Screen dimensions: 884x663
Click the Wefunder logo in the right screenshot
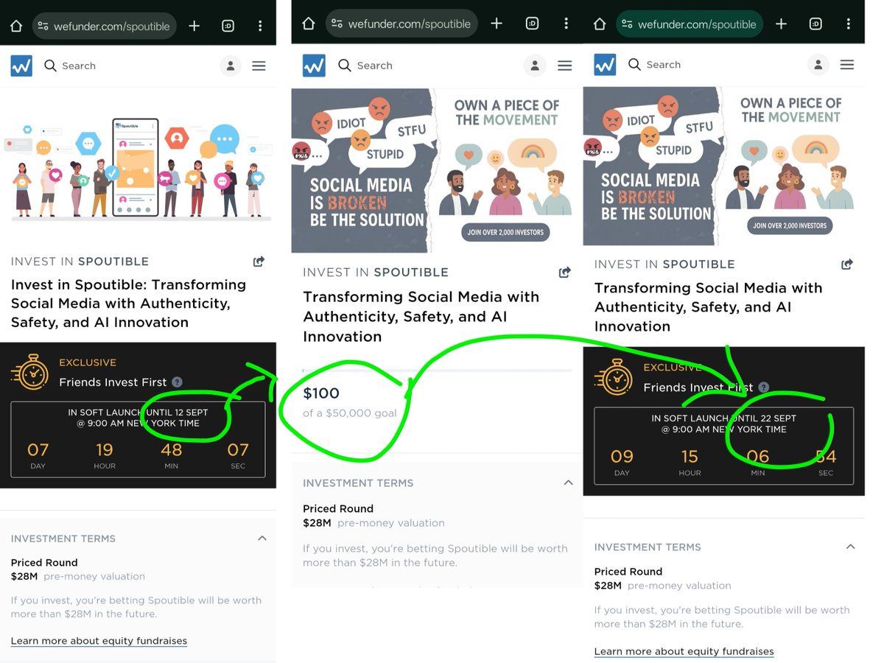[x=605, y=64]
